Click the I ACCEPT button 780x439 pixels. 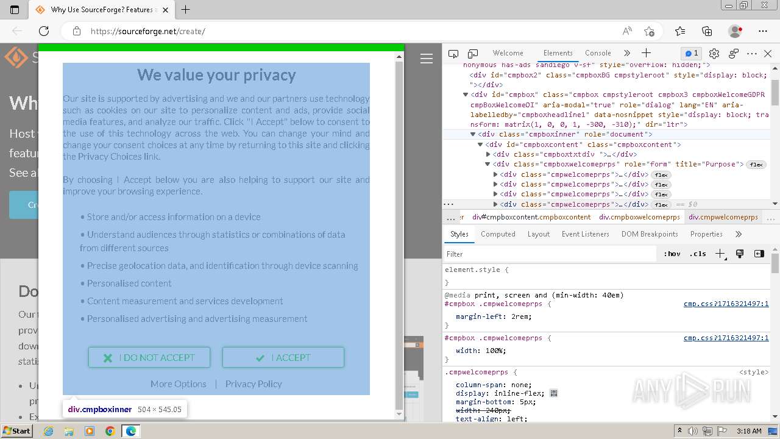point(283,357)
